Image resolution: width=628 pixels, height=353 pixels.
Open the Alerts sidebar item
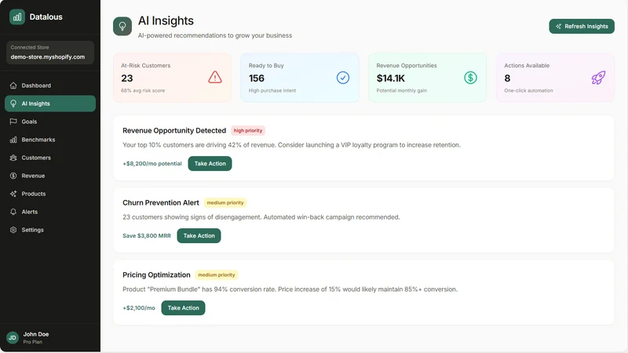coord(50,212)
